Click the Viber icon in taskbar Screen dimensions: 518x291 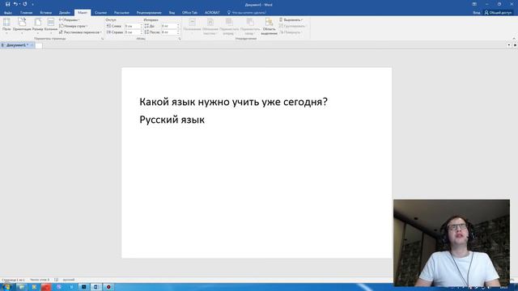(59, 287)
